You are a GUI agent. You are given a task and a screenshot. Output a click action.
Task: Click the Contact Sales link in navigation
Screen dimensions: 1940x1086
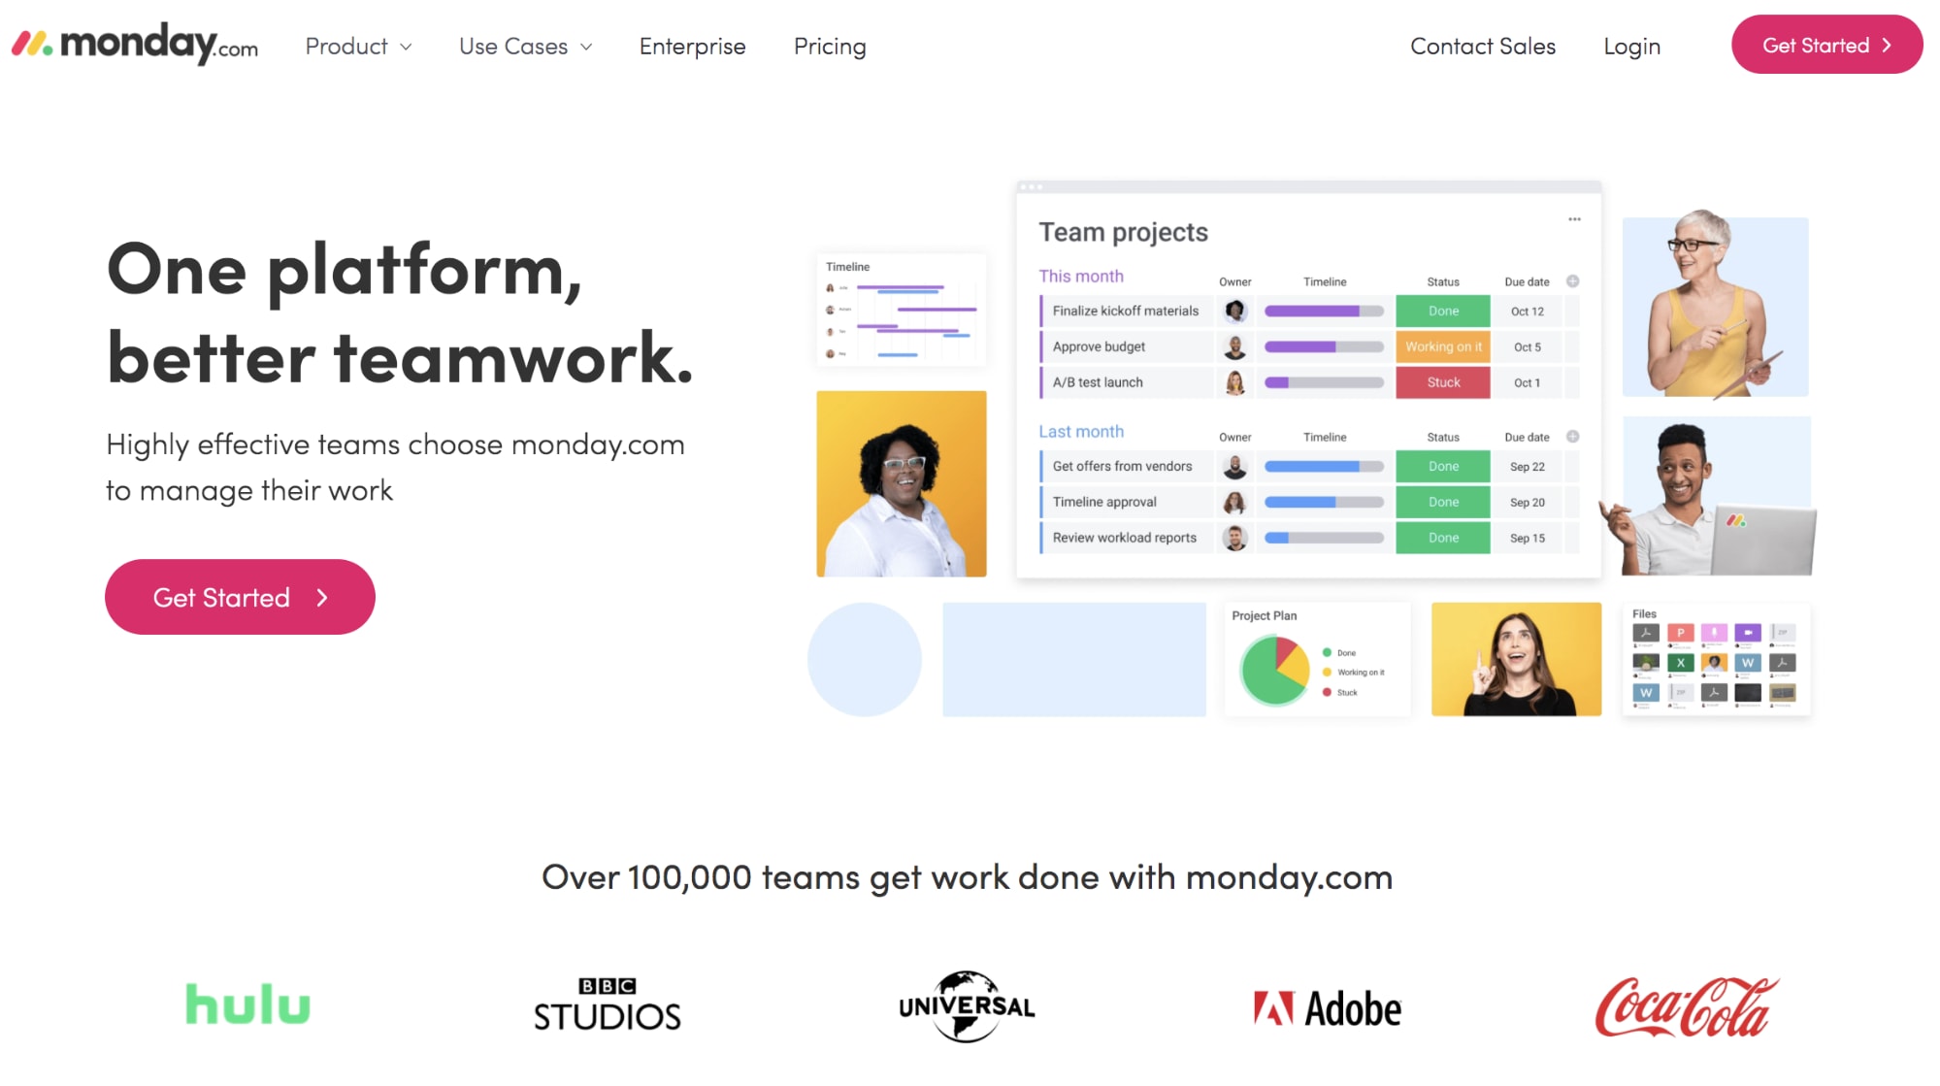1483,46
